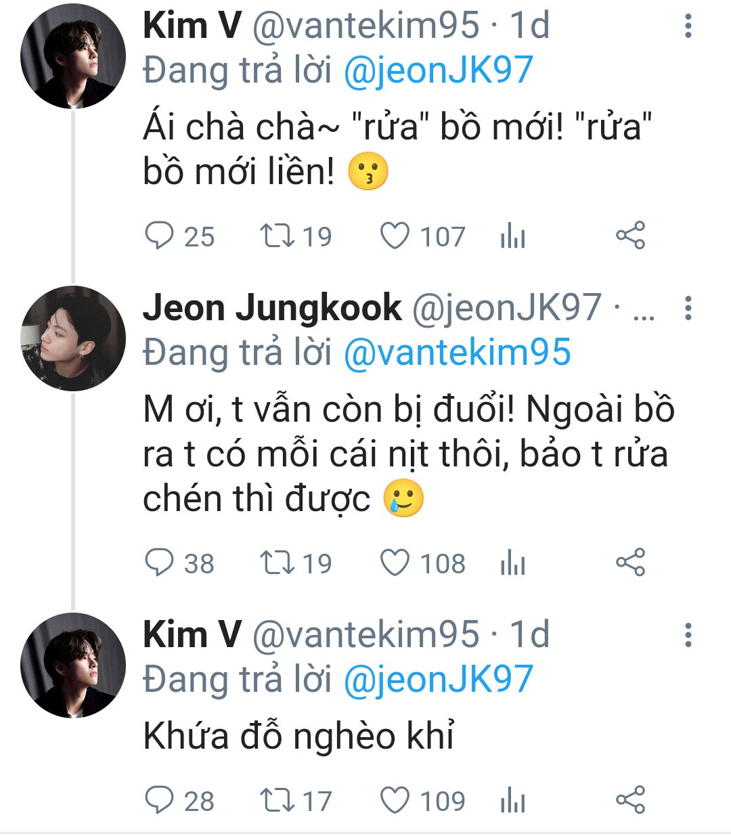Image resolution: width=731 pixels, height=836 pixels.
Task: Open Jeon Jungkook's profile picture
Action: tap(73, 338)
